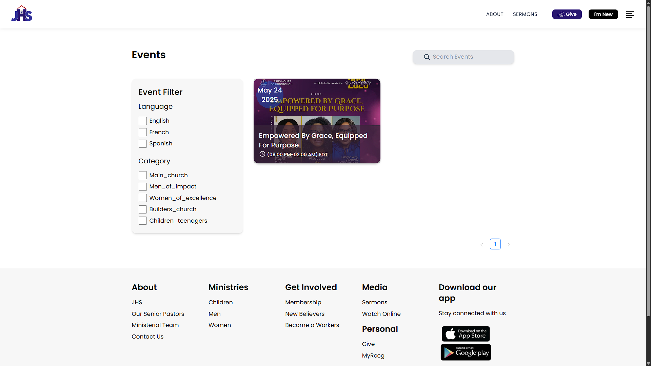Open the hamburger menu icon
Viewport: 651px width, 366px height.
point(630,14)
